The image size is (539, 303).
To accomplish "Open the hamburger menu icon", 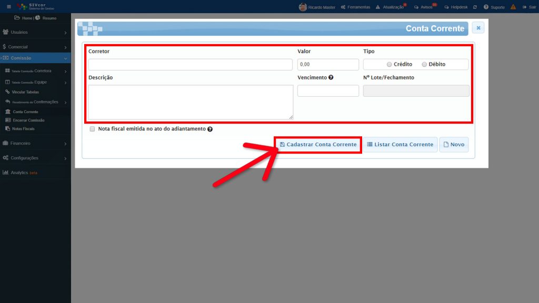I will tap(9, 6).
